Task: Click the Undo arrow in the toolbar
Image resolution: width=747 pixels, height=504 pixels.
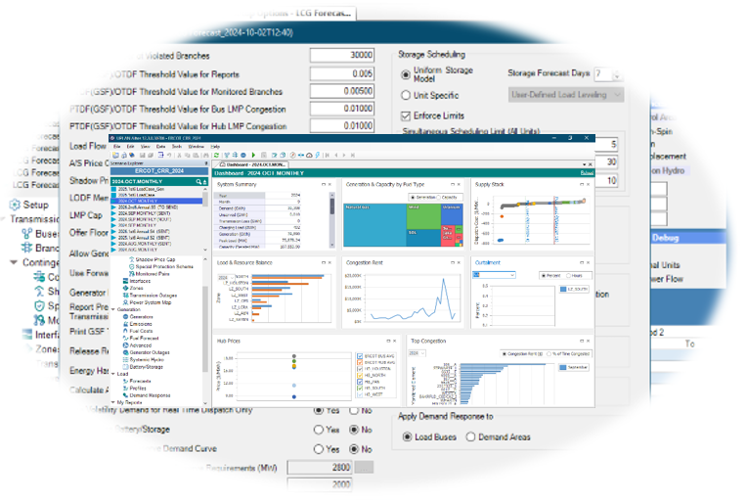Action: [x=169, y=155]
